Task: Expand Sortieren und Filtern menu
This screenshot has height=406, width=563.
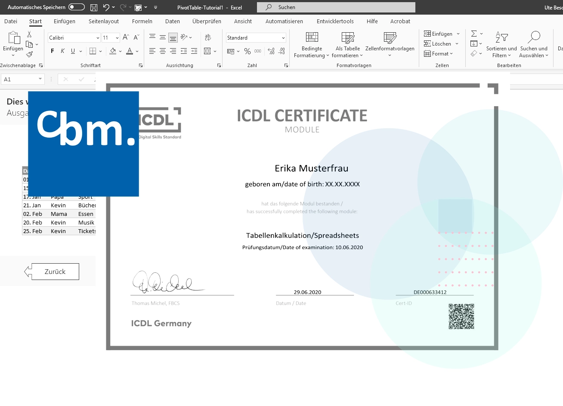Action: [x=501, y=45]
